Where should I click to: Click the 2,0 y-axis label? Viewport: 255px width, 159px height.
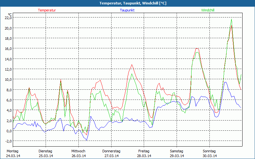(9, 121)
